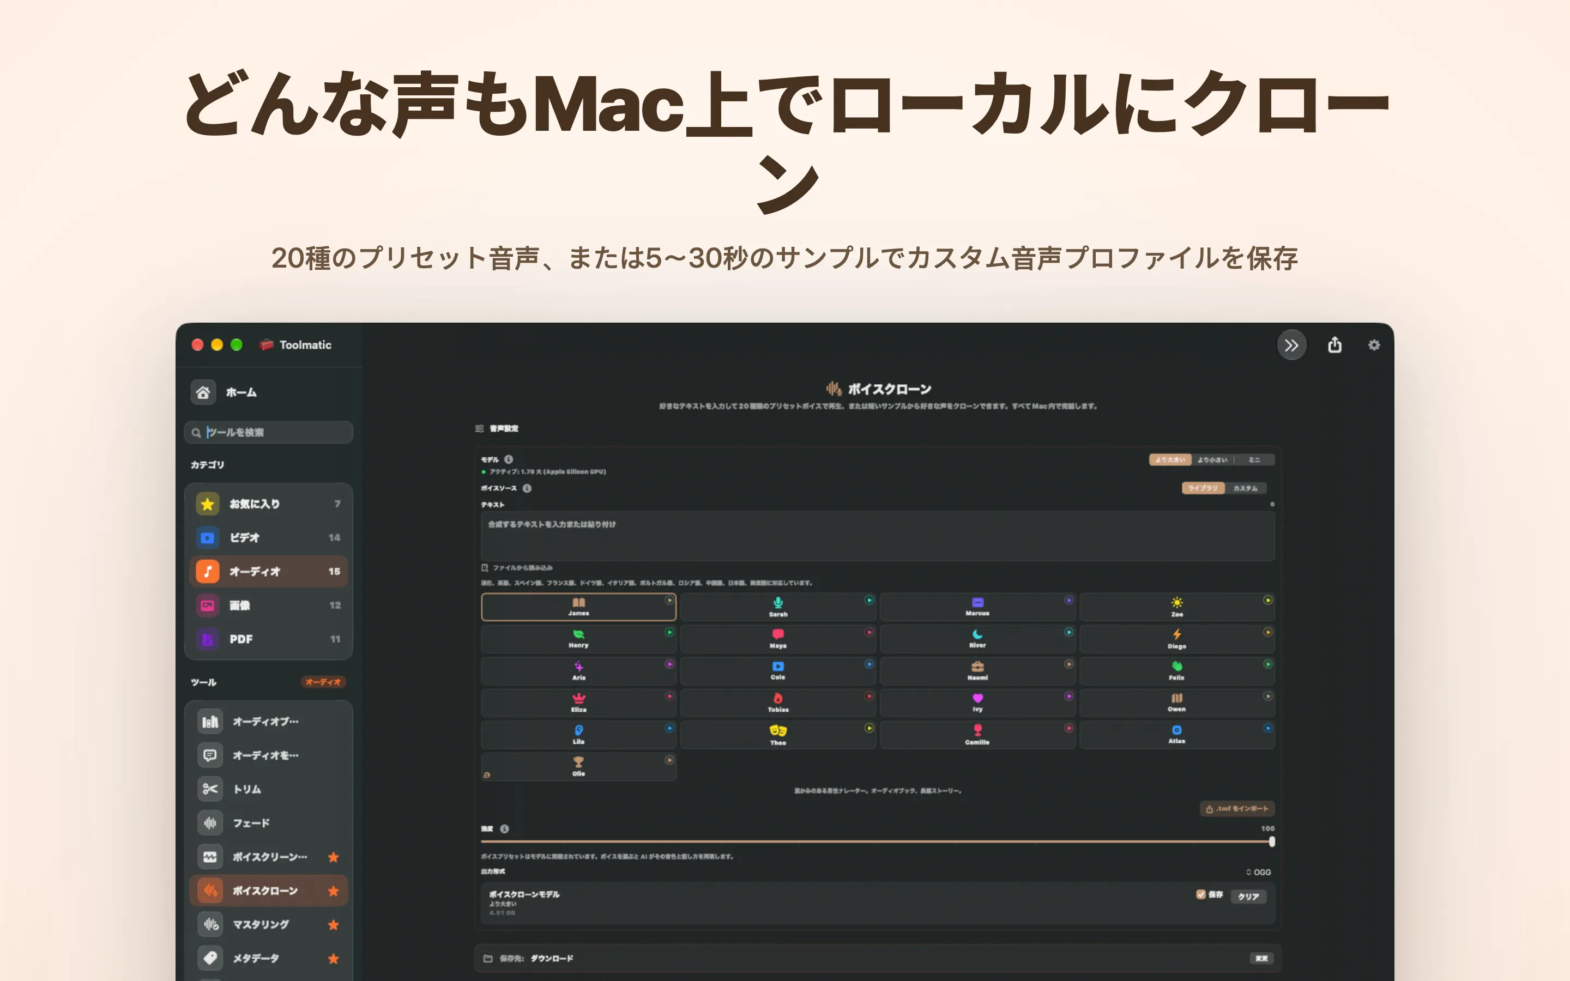The width and height of the screenshot is (1570, 981).
Task: Click the info icon beside モデル
Action: (x=509, y=459)
